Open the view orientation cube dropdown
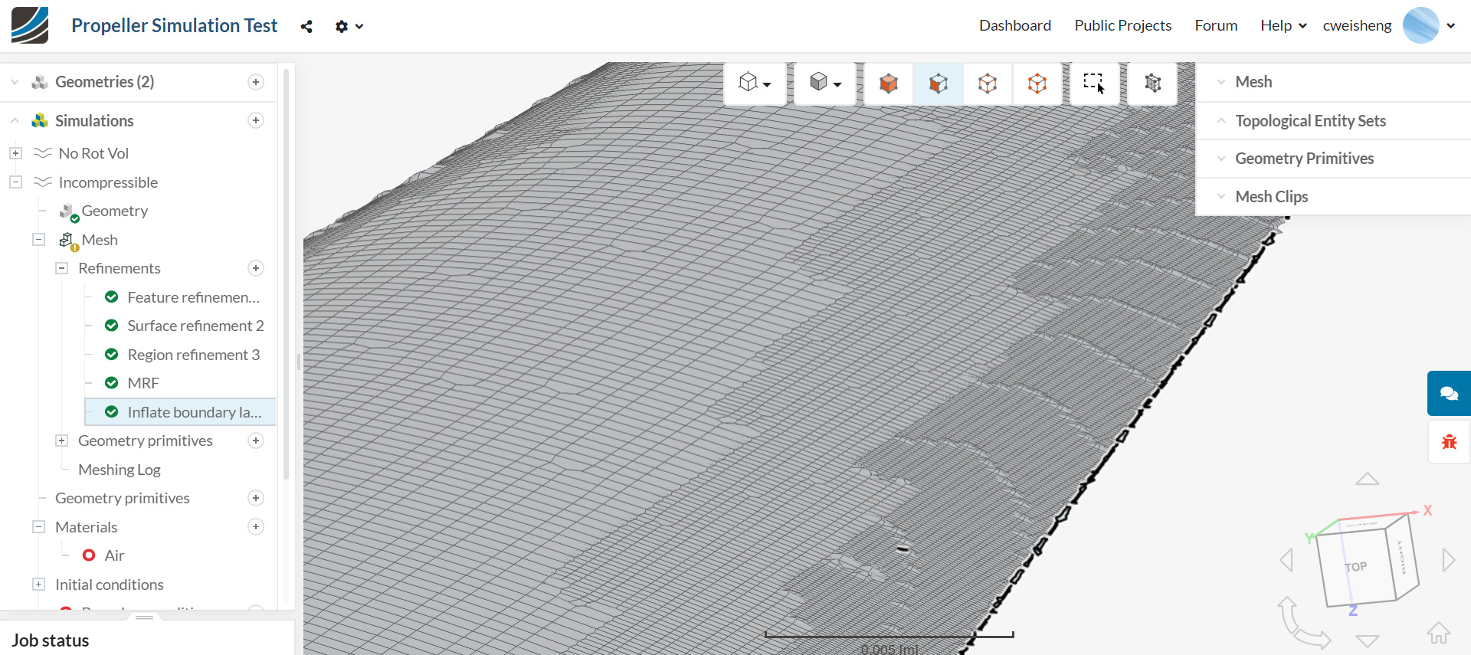This screenshot has height=655, width=1471. (x=755, y=83)
